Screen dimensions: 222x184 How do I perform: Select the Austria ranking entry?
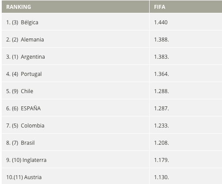point(75,176)
